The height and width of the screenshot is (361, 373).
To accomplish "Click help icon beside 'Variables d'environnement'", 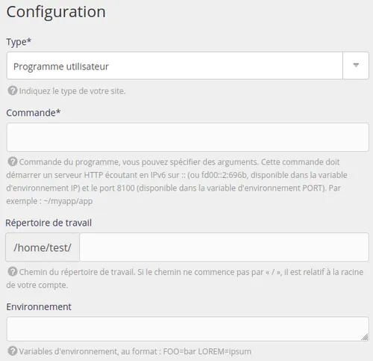I will 13,351.
